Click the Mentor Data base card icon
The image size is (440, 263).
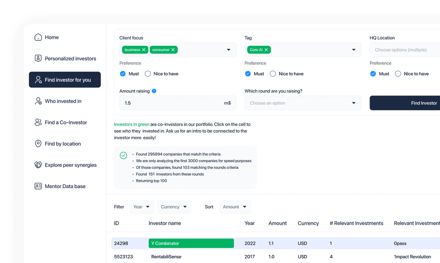38,186
